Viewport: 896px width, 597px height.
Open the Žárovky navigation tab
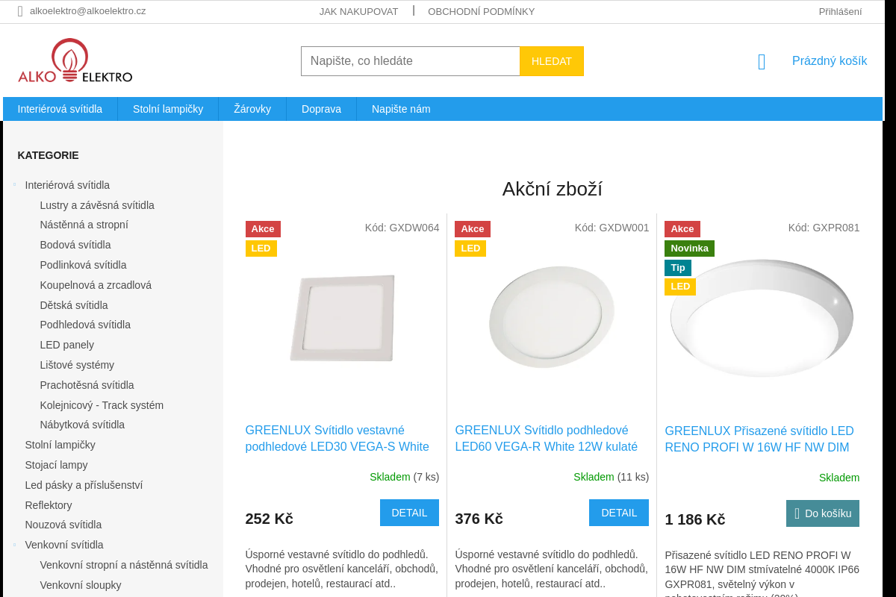pos(252,109)
